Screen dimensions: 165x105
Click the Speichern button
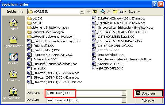pos(149,94)
